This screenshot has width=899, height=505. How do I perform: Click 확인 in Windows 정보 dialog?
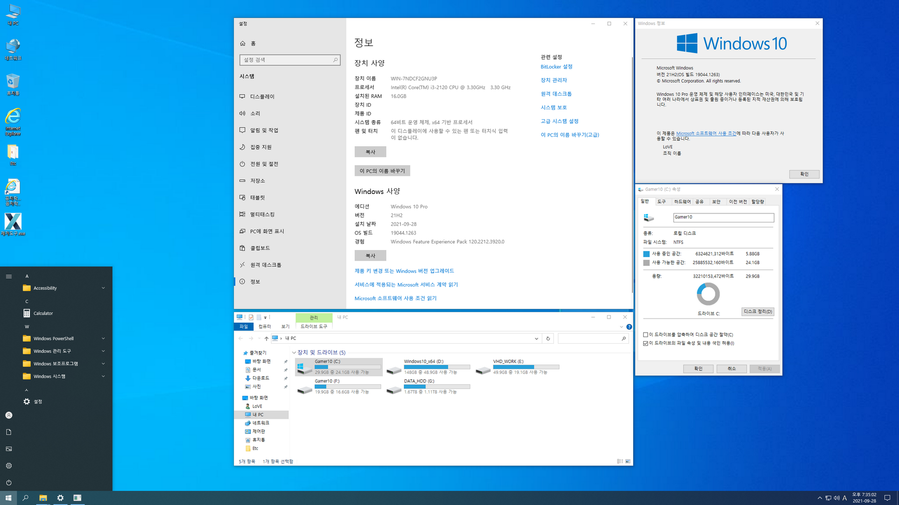(804, 174)
